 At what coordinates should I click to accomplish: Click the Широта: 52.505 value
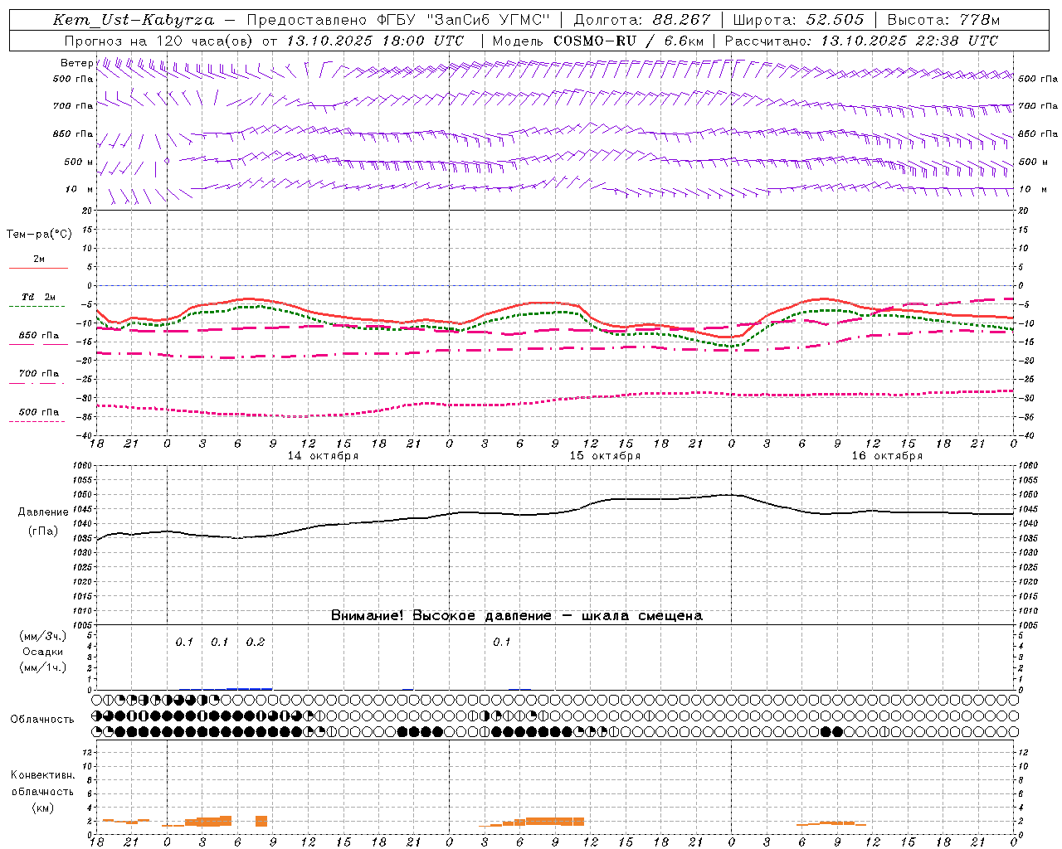coord(798,20)
